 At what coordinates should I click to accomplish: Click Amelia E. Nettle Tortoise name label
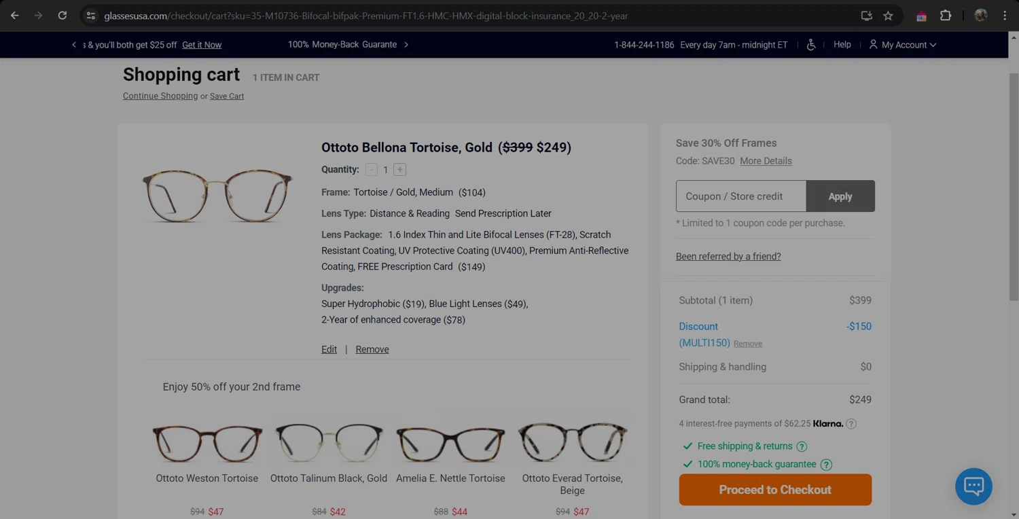[450, 478]
